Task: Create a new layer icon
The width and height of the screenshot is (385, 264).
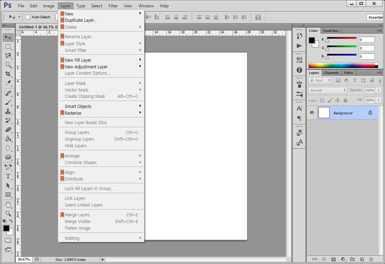Action: (x=362, y=259)
